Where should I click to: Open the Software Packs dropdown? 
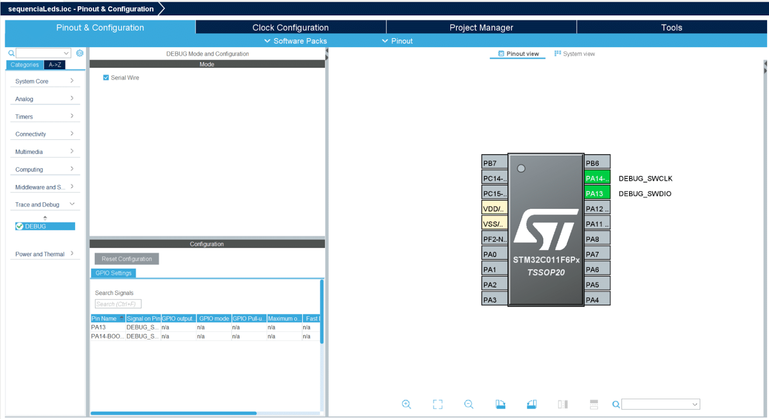[x=295, y=41]
